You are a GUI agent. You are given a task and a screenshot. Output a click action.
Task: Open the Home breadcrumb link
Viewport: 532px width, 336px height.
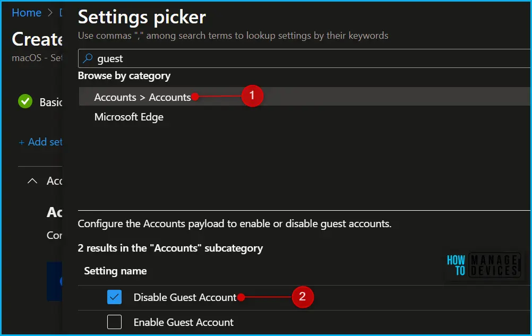point(27,13)
